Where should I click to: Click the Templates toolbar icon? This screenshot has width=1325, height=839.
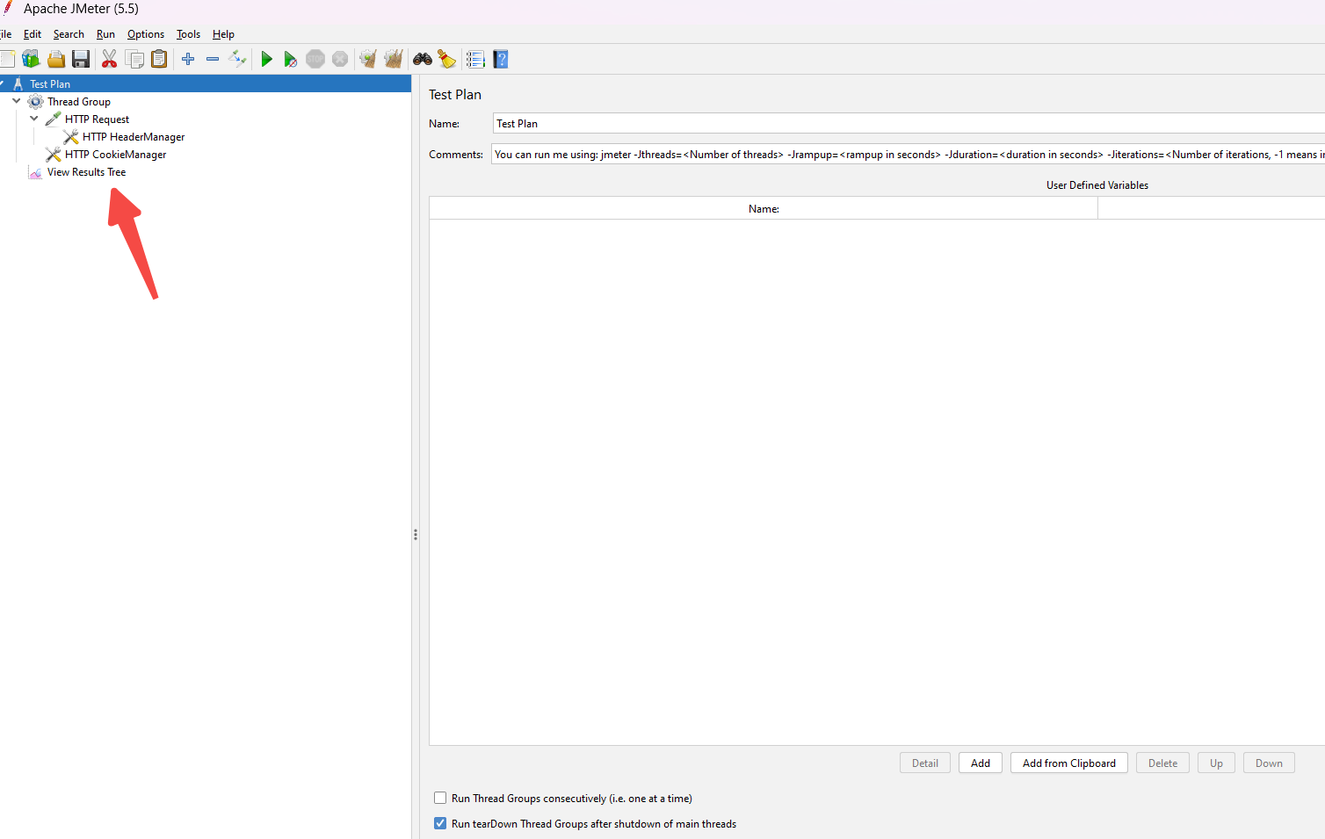(32, 59)
